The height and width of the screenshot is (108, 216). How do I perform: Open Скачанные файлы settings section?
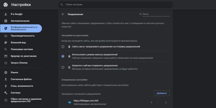(x=21, y=79)
